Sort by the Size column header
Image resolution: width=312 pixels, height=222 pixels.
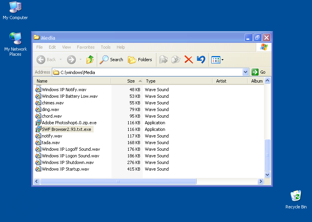[127, 81]
